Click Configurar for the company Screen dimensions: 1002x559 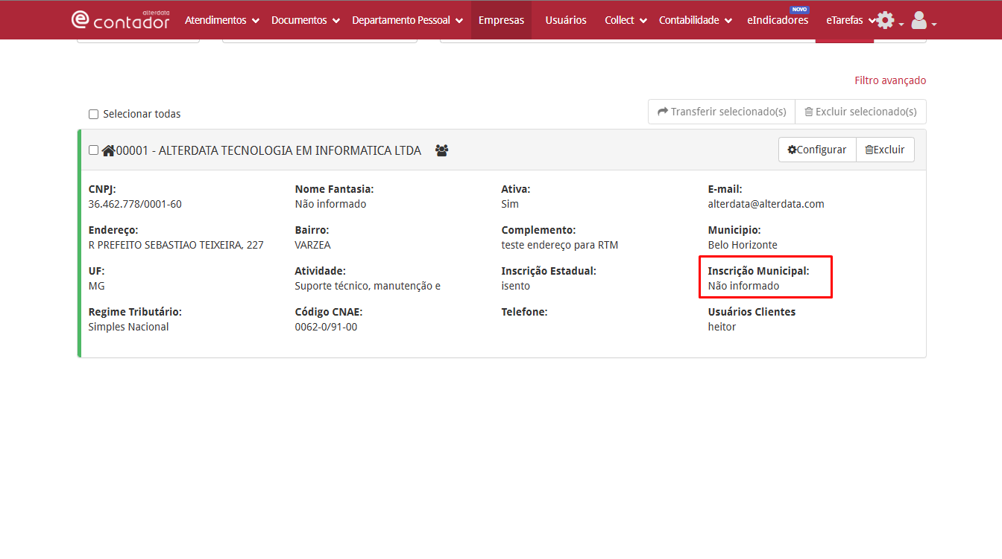tap(817, 150)
